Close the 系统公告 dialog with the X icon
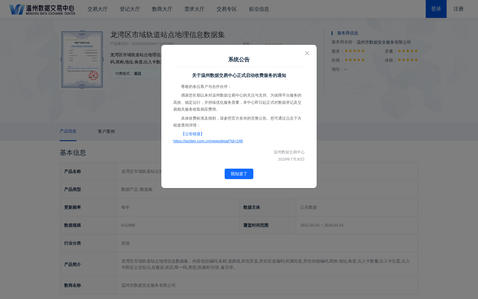478x299 pixels. click(307, 53)
